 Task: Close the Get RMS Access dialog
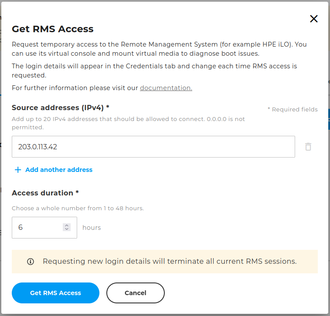click(x=313, y=19)
